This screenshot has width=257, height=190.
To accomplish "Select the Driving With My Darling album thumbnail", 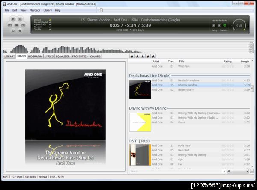I will pos(140,122).
